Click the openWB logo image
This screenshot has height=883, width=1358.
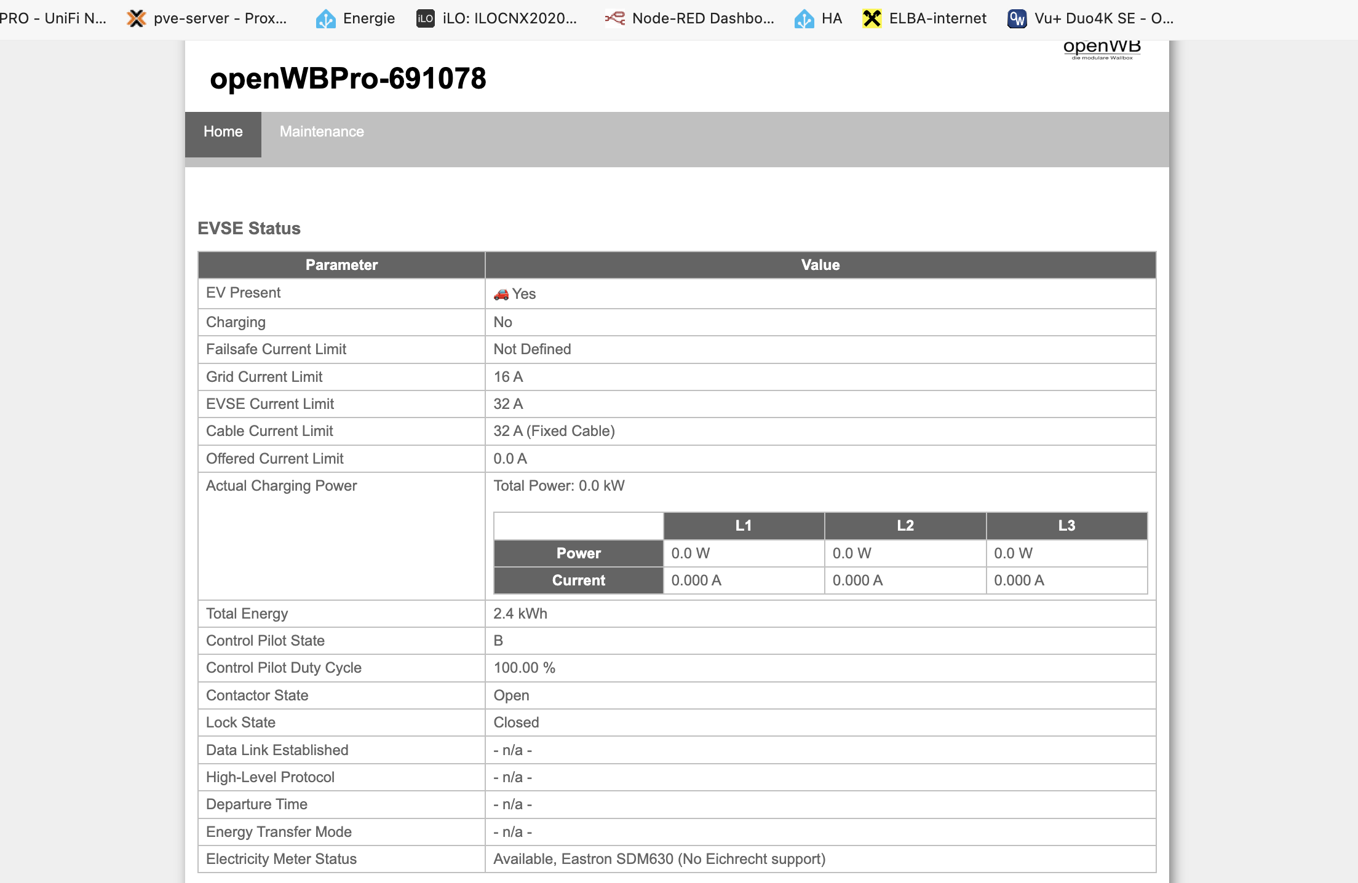(x=1102, y=49)
